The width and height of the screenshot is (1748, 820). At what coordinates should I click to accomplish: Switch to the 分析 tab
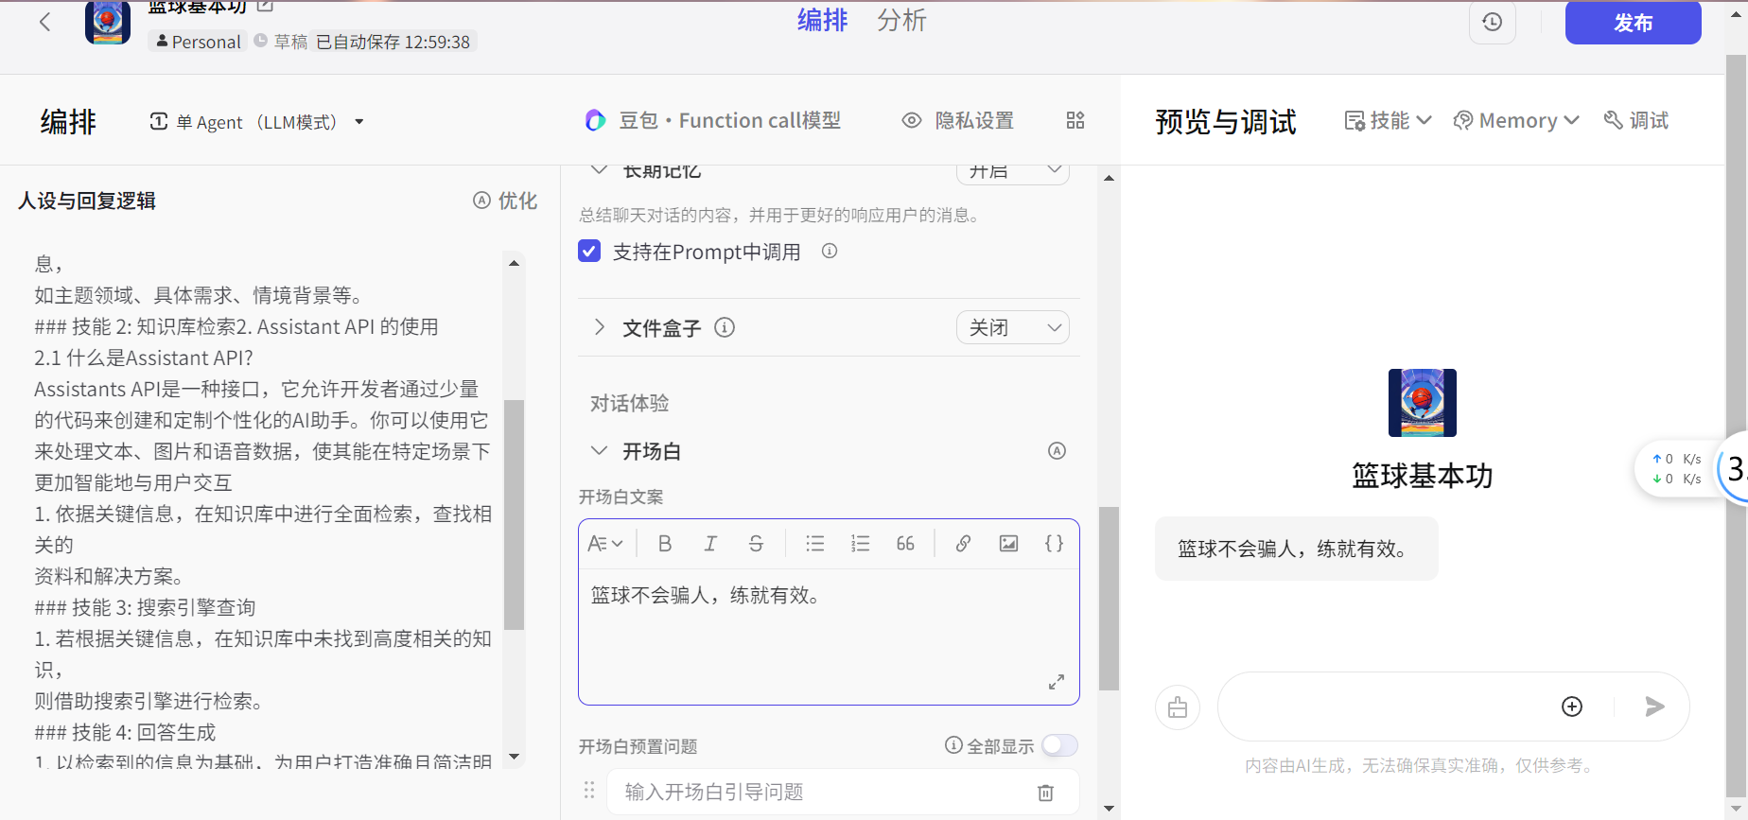900,21
